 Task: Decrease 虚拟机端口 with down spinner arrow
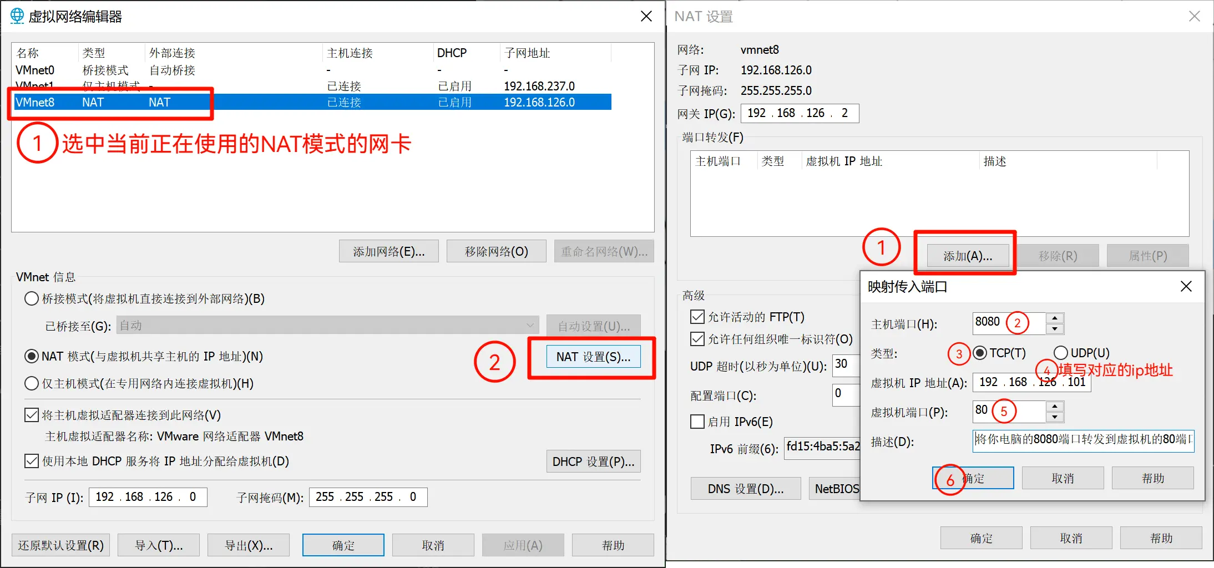pyautogui.click(x=1055, y=417)
